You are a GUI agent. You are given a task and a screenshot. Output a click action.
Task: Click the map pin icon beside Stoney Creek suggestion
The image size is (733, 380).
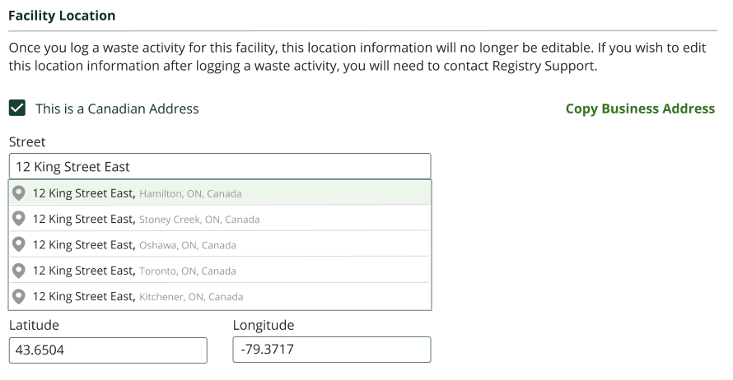[19, 219]
